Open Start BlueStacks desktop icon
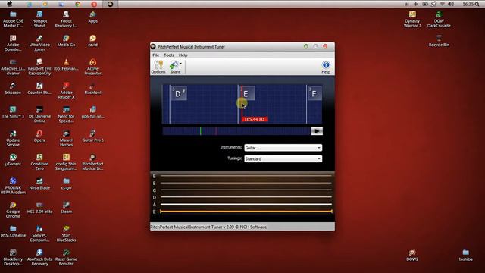Screen dimensions: 485x273 (66, 234)
